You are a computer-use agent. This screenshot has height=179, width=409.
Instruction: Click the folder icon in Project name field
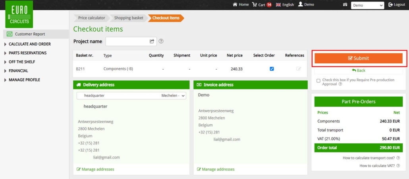point(152,41)
